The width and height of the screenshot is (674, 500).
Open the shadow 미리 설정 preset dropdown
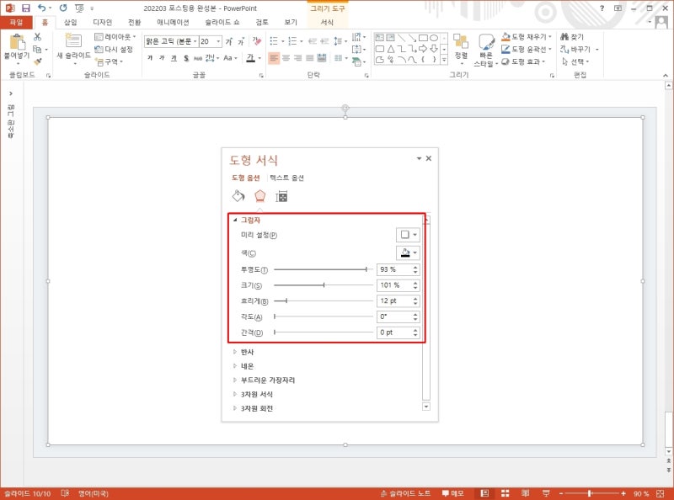(x=408, y=235)
